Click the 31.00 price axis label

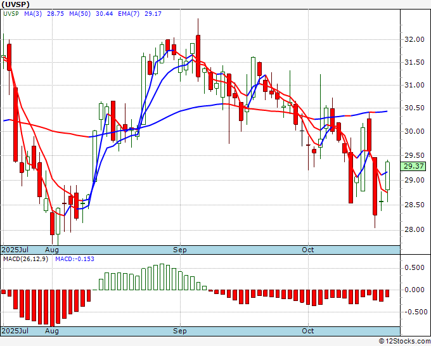coord(415,85)
